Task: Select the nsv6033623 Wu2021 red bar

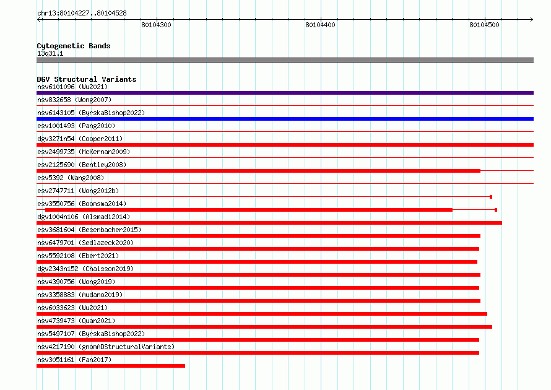Action: 262,314
